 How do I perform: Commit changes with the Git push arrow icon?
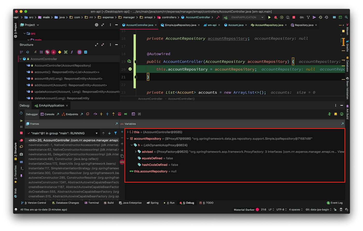[314, 17]
